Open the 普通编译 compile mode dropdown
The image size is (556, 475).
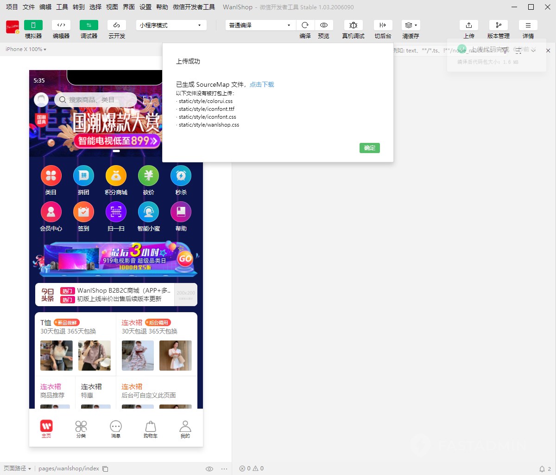[x=260, y=25]
